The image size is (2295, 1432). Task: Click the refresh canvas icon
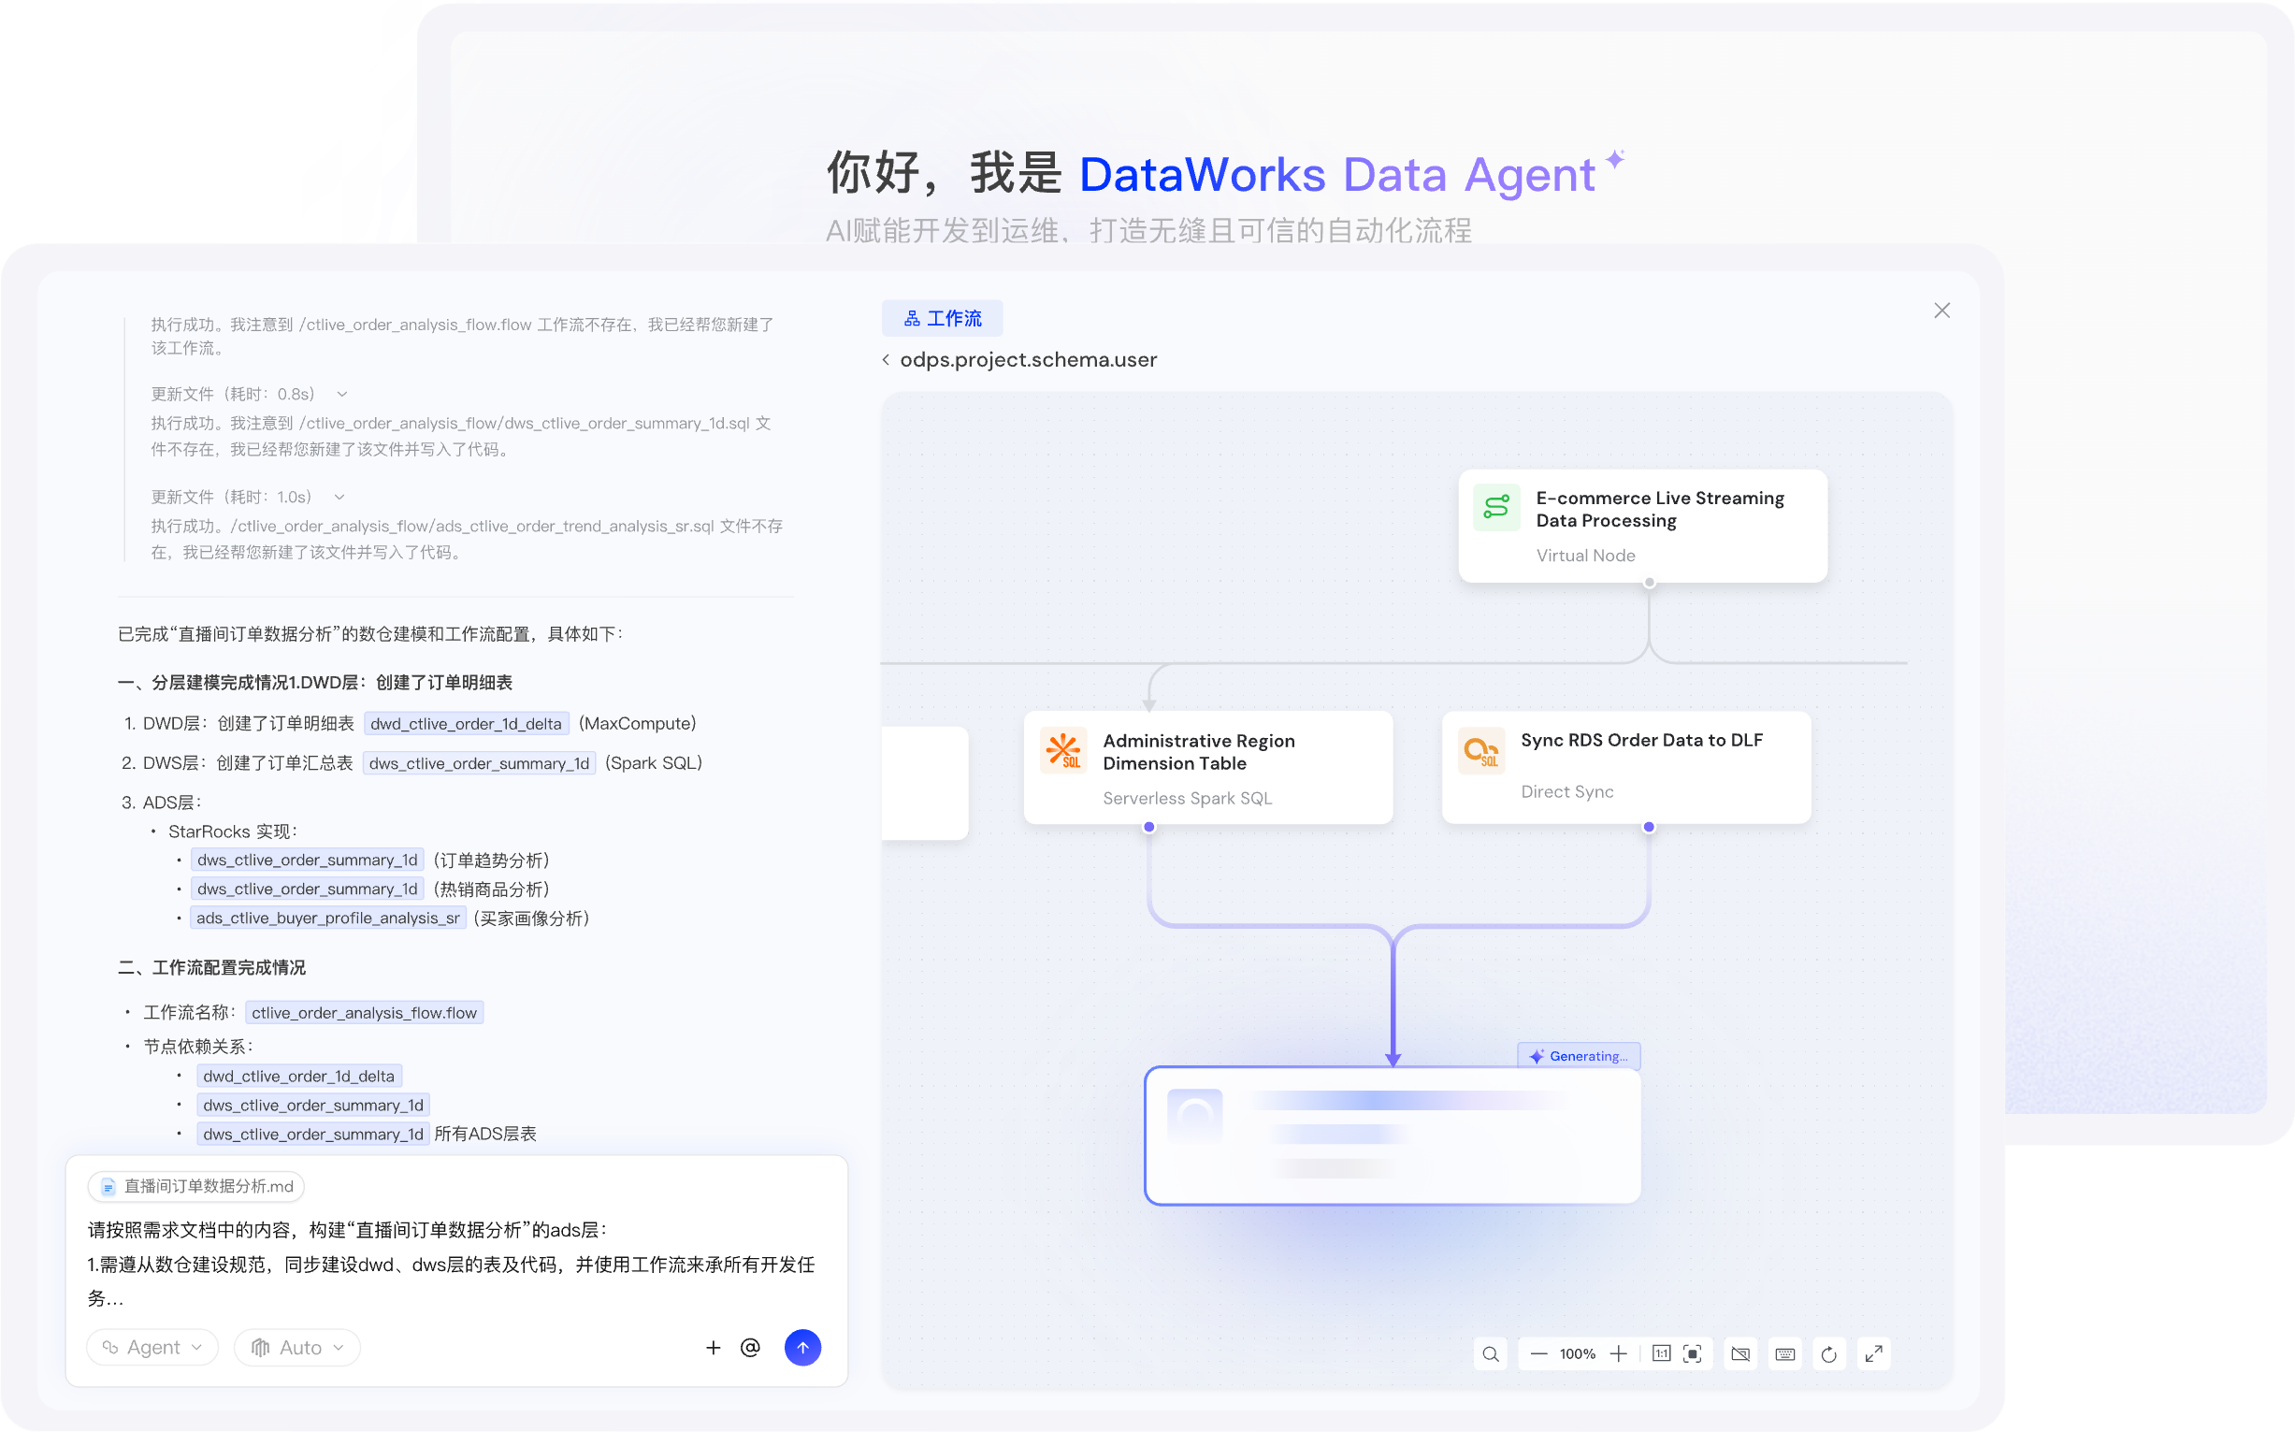pyautogui.click(x=1829, y=1353)
